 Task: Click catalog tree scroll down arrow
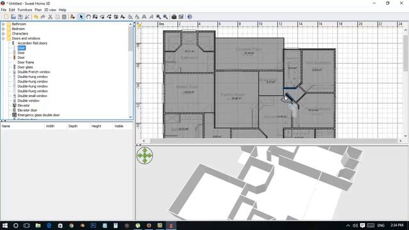click(130, 117)
